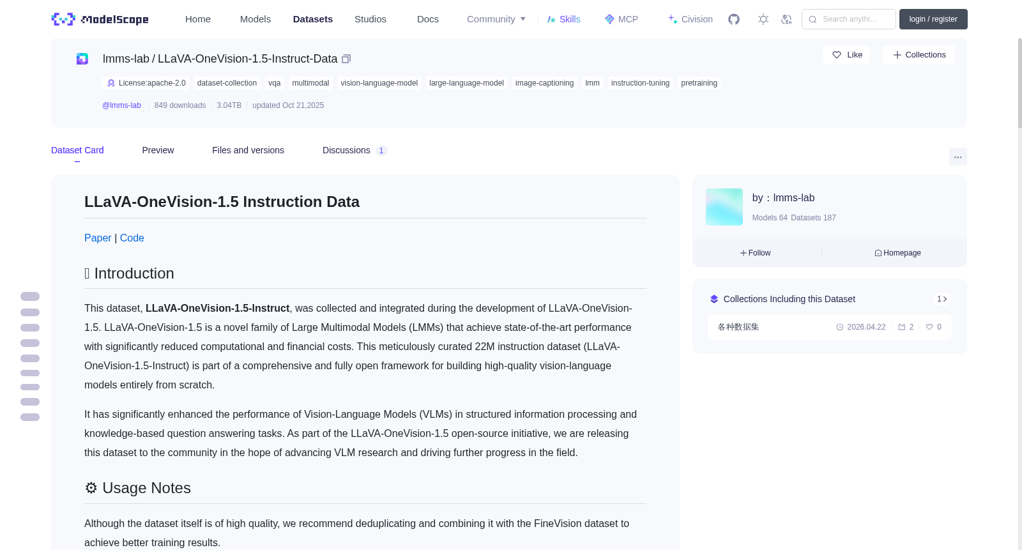1022x550 pixels.
Task: Expand the Community dropdown menu
Action: pyautogui.click(x=496, y=19)
